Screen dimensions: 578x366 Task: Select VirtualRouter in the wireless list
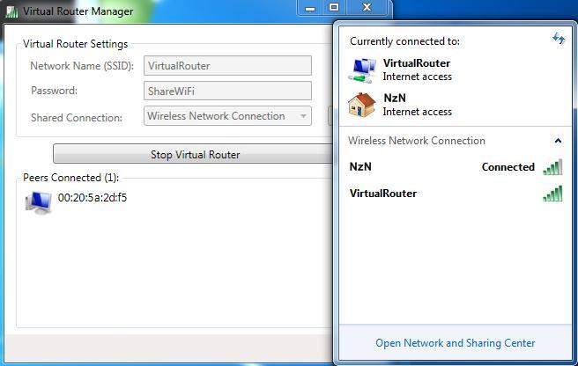(456, 194)
